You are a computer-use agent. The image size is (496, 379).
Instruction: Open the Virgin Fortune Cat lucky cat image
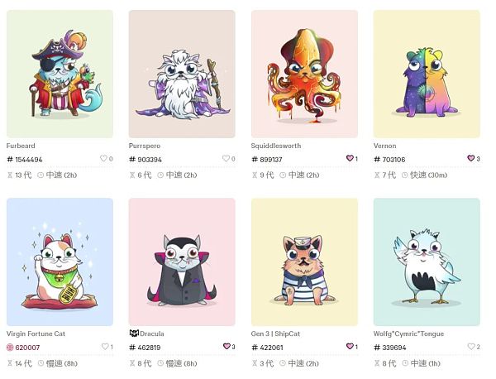pyautogui.click(x=60, y=261)
